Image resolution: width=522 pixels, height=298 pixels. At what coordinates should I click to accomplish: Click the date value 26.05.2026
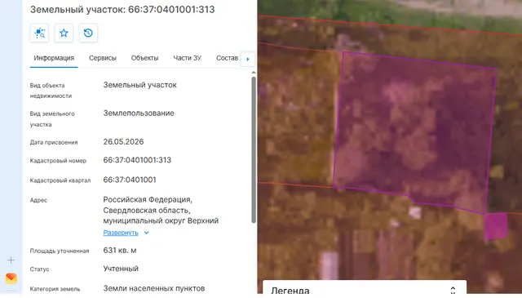[x=123, y=142]
